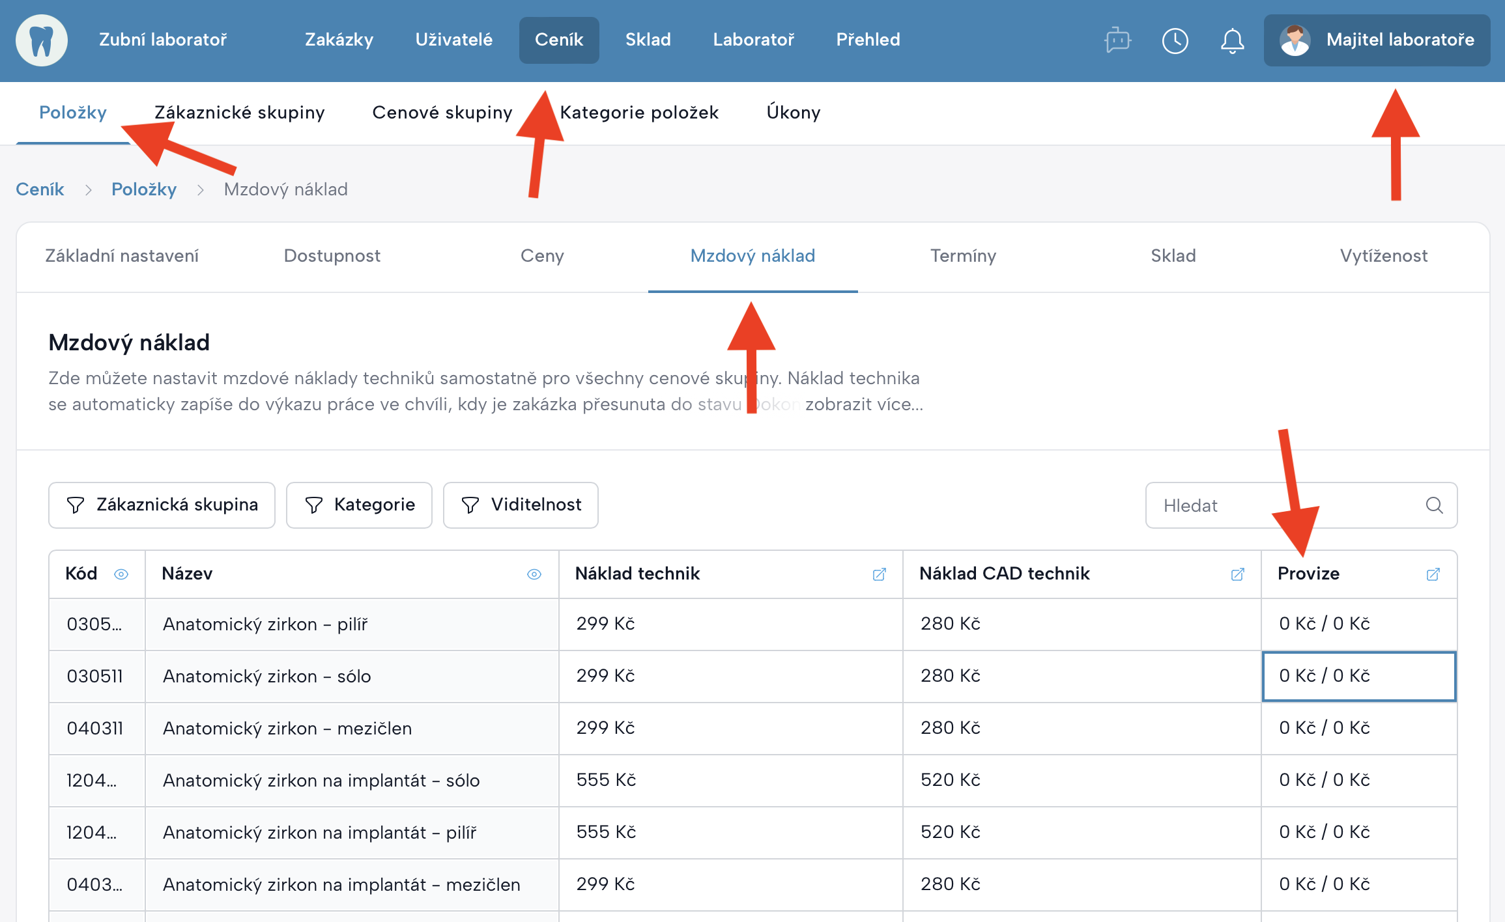This screenshot has height=922, width=1505.
Task: Click the tooth logo icon
Action: coord(41,40)
